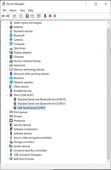Open the View menu
The height and width of the screenshot is (170, 111).
(x=22, y=10)
